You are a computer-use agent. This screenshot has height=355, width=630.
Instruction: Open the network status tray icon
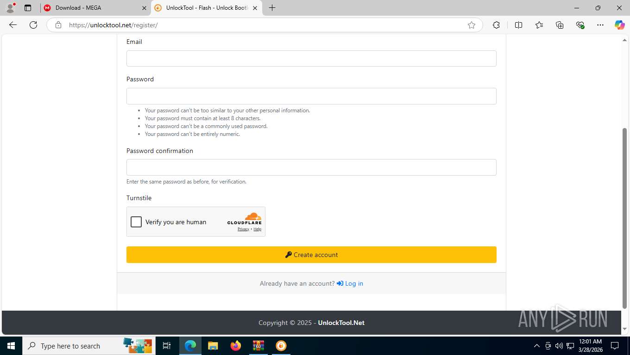pos(570,346)
